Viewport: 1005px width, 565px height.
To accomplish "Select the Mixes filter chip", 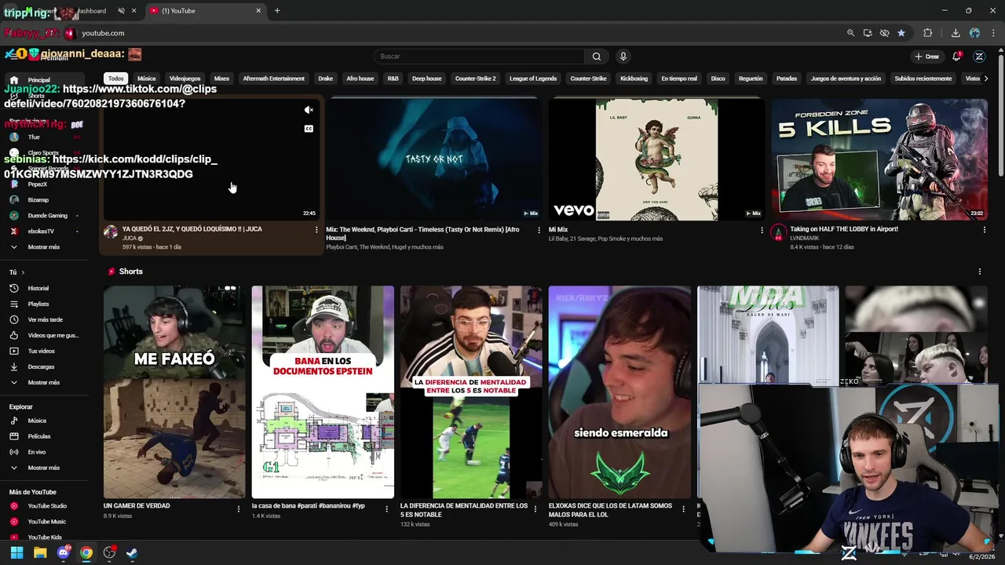I will coord(221,78).
